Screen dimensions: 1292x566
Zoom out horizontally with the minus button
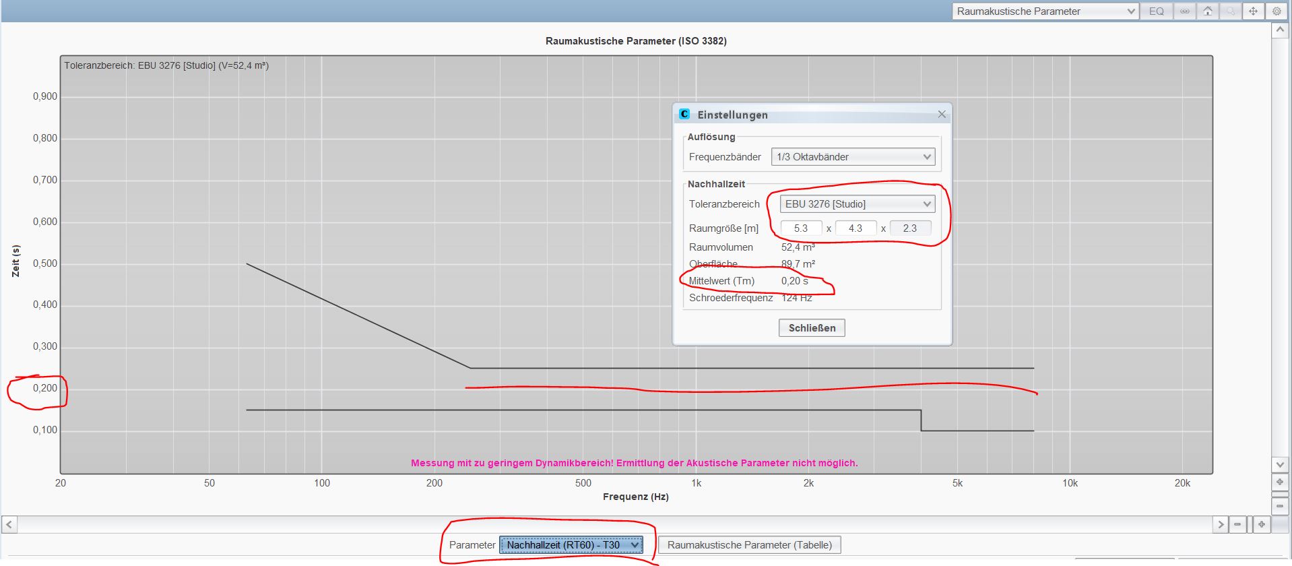(x=1237, y=524)
